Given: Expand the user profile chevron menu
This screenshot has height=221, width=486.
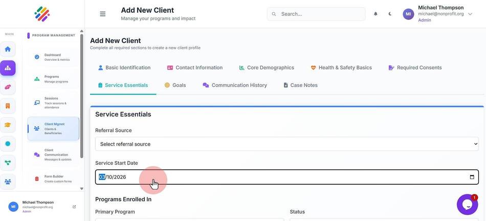Looking at the screenshot, I should (470, 14).
